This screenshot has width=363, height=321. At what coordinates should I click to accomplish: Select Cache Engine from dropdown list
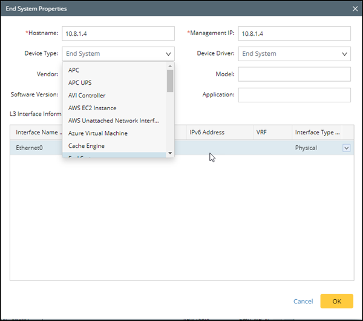click(x=87, y=146)
